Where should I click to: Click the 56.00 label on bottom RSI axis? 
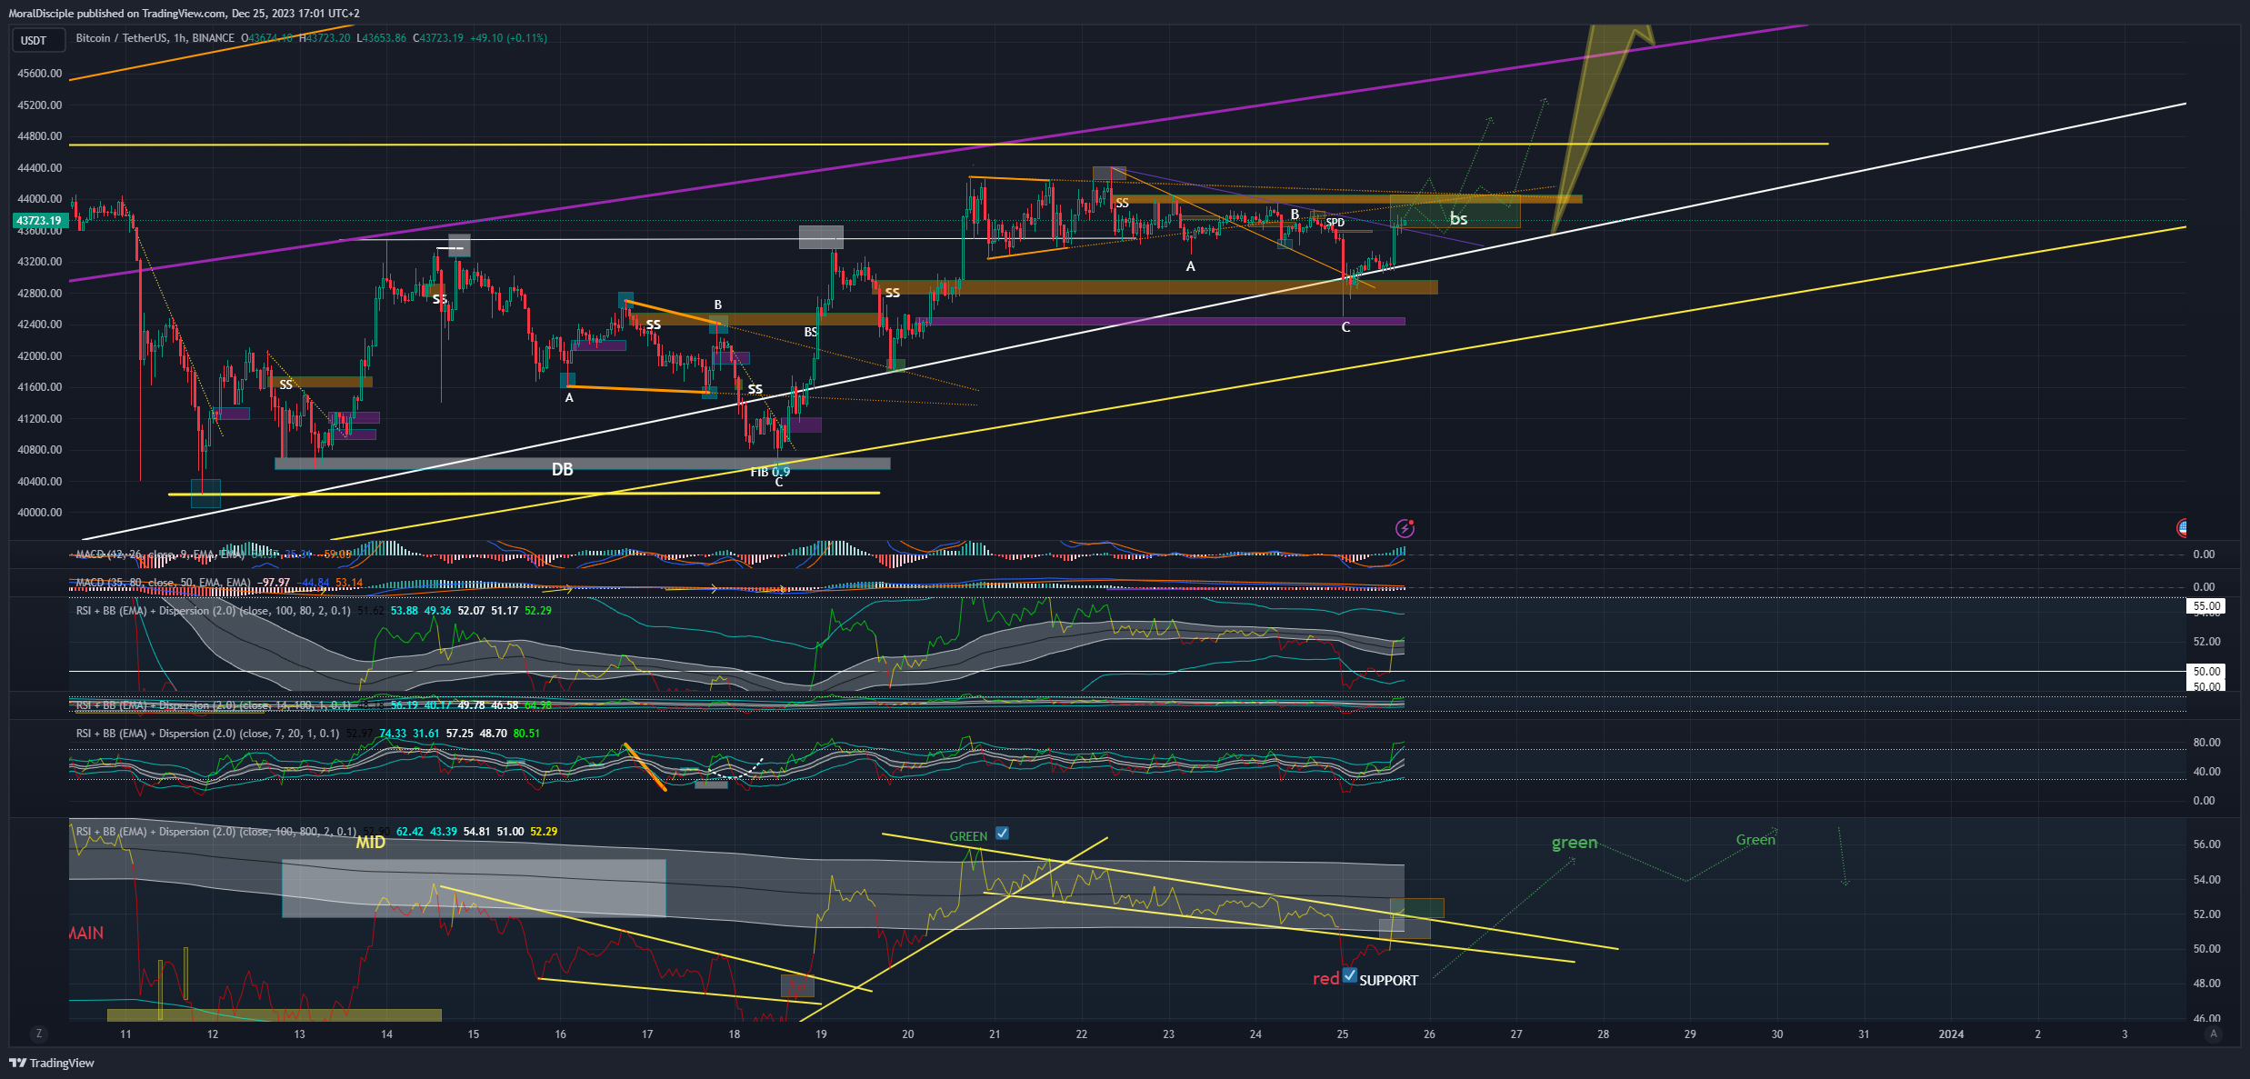(x=2206, y=844)
